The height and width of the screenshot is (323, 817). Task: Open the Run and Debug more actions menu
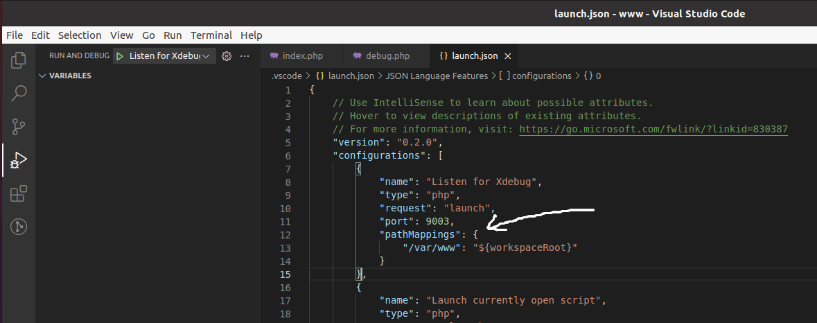click(245, 56)
